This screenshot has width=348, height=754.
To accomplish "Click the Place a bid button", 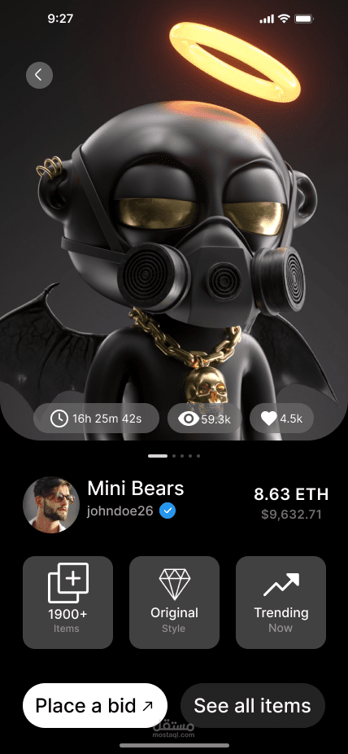I will coord(95,705).
